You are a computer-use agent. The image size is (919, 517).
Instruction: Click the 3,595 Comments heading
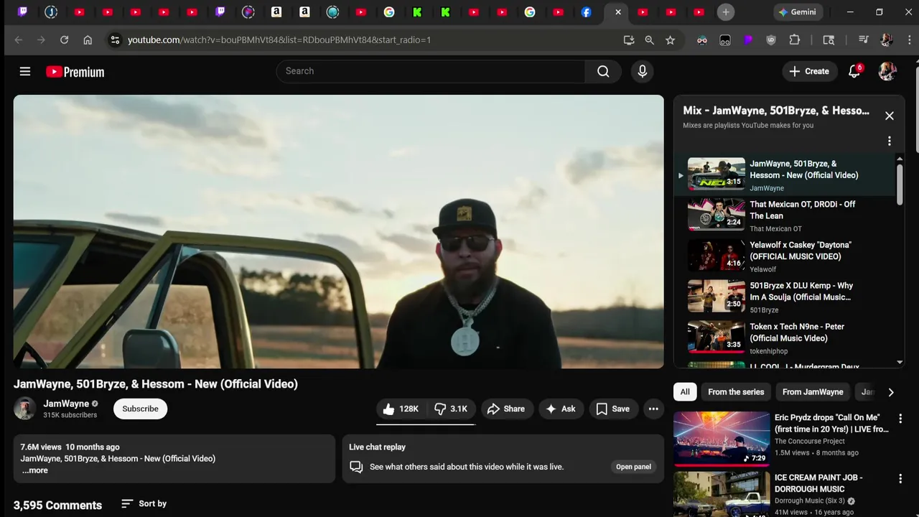tap(57, 505)
